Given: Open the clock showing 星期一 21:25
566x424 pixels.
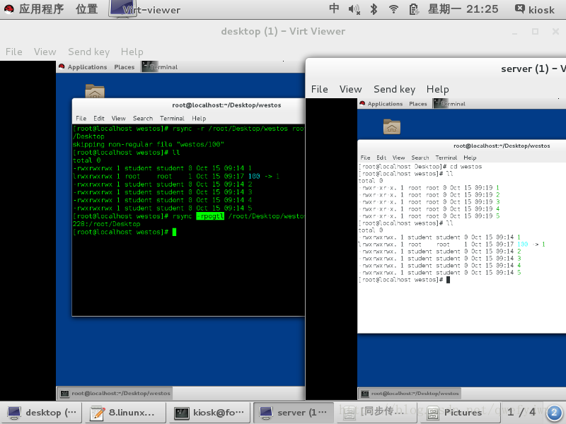Looking at the screenshot, I should 463,9.
